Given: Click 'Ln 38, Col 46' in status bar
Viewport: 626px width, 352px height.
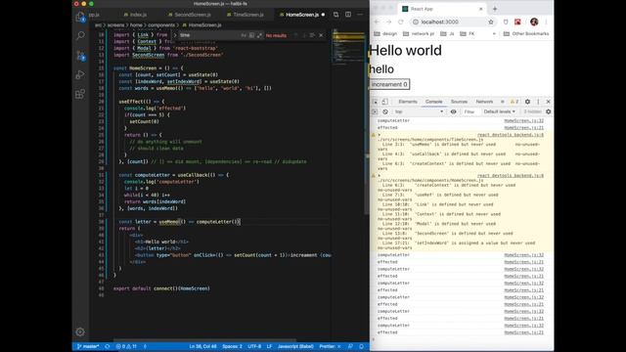Looking at the screenshot, I should [202, 346].
